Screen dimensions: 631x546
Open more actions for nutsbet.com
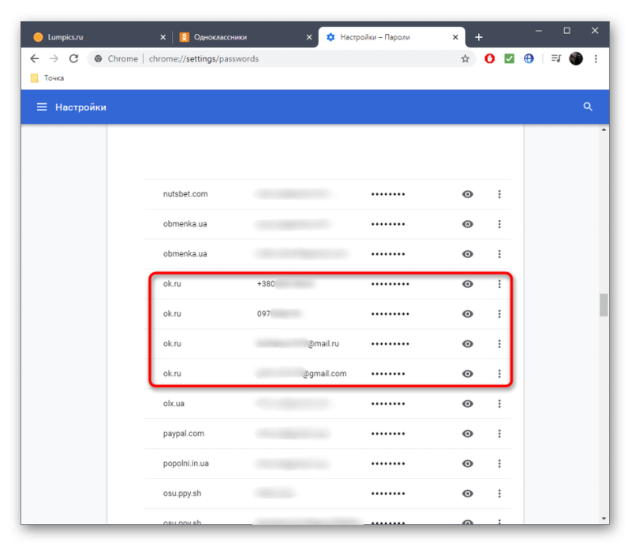pos(499,194)
